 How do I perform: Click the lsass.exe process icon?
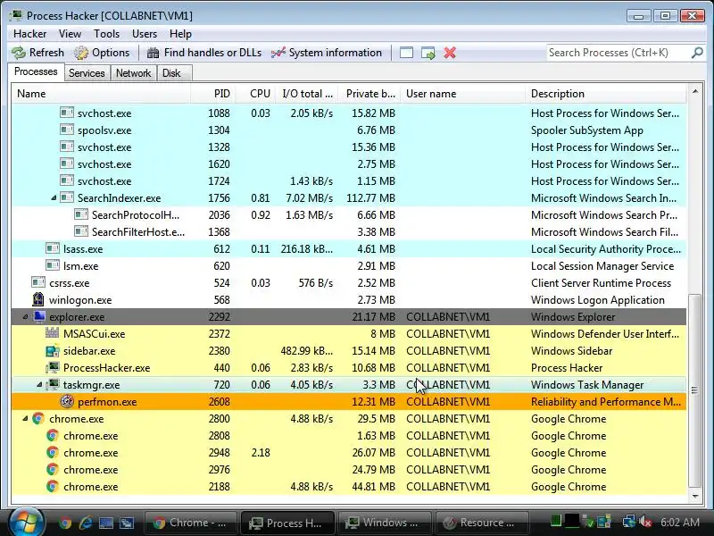[x=53, y=249]
